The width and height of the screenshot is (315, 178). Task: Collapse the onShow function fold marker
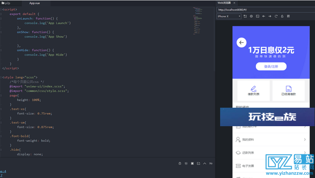1,32
